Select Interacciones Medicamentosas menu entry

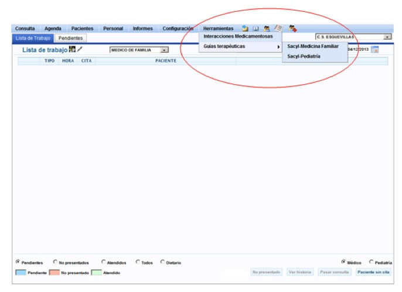(237, 36)
